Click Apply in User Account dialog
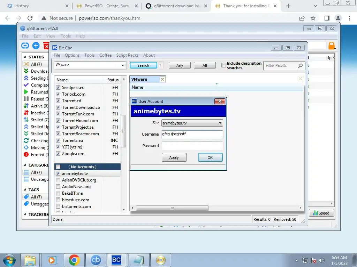 click(174, 157)
